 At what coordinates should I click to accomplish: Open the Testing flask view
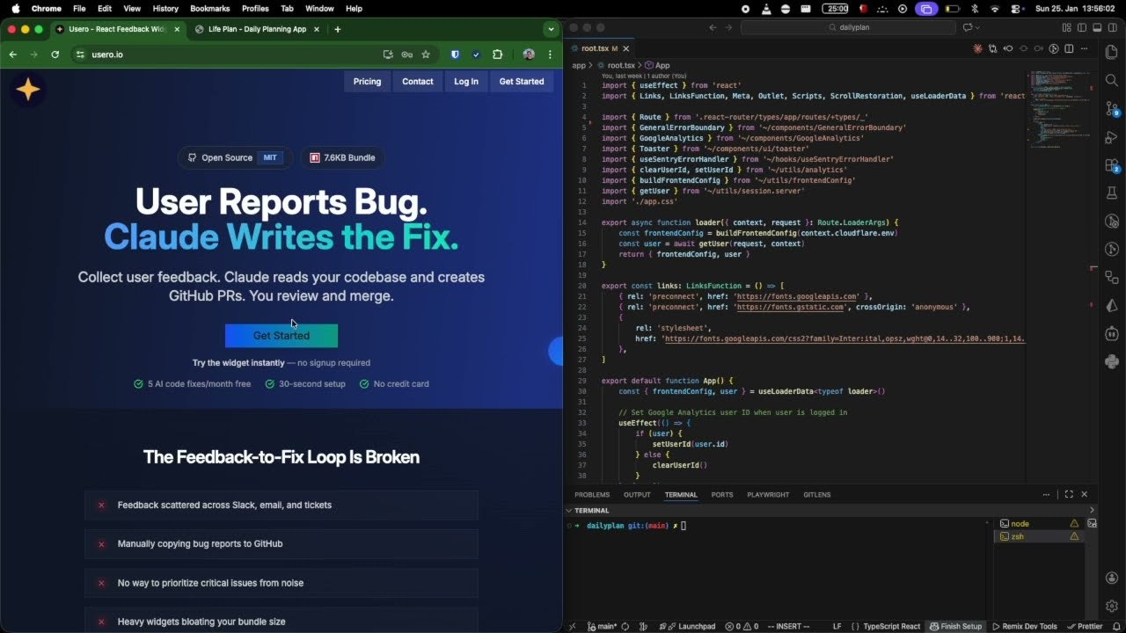tap(1112, 193)
